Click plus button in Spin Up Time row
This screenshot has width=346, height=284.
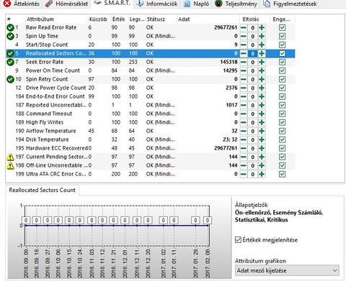(x=262, y=36)
